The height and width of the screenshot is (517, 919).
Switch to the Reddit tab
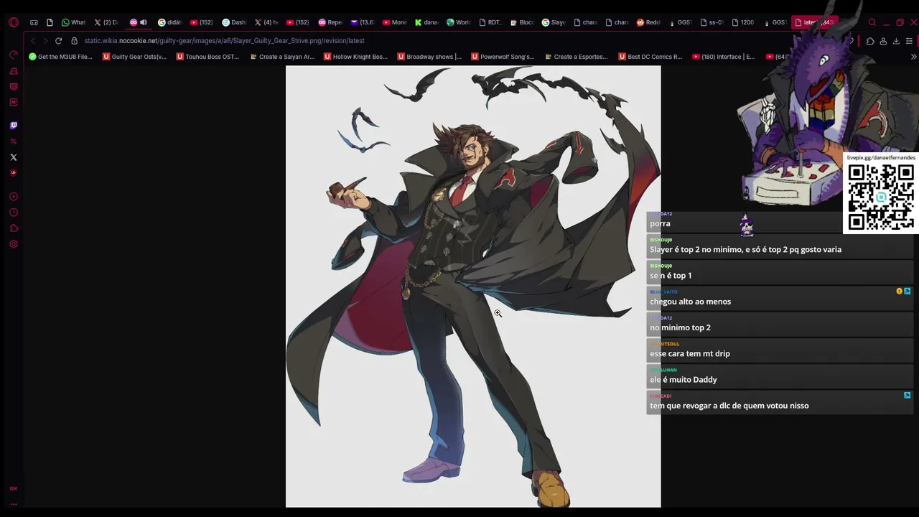pos(648,22)
